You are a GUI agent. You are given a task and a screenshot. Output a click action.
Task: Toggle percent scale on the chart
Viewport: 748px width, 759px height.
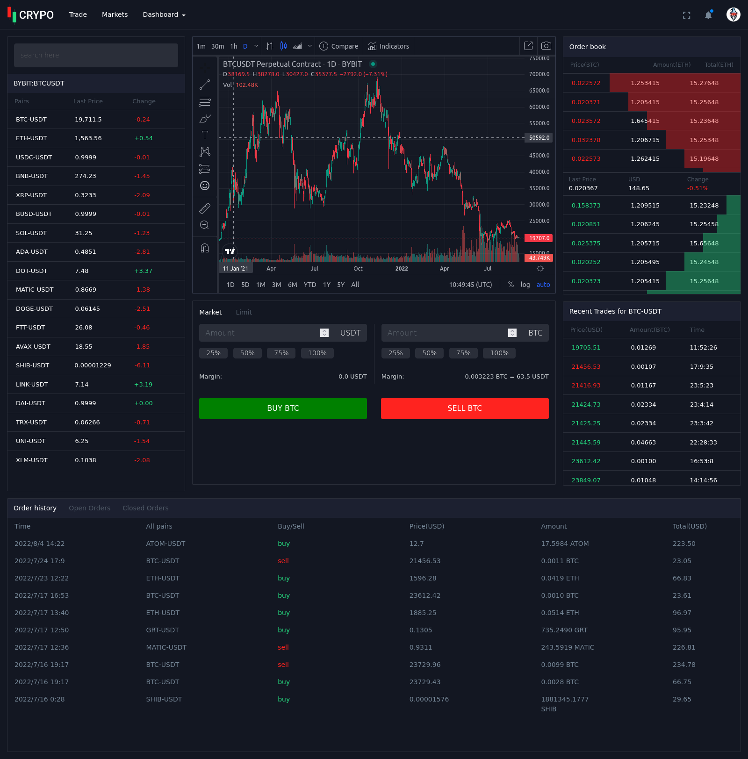click(511, 285)
